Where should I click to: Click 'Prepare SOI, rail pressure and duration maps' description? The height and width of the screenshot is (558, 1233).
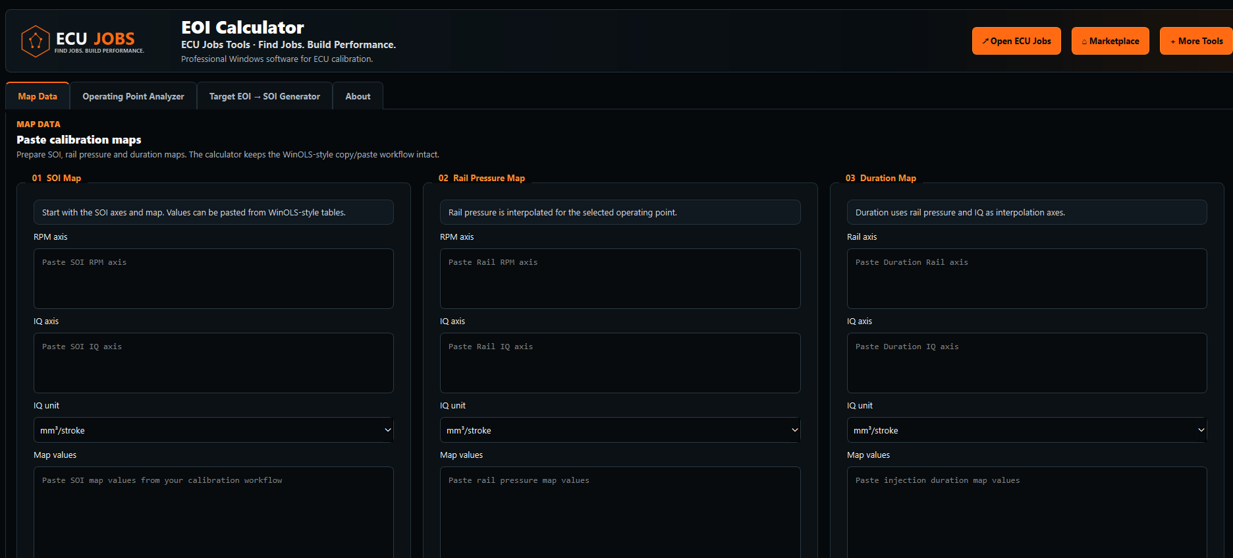(228, 155)
